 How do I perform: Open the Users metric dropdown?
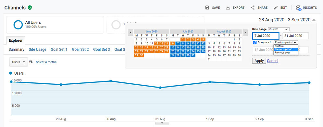(x=19, y=62)
